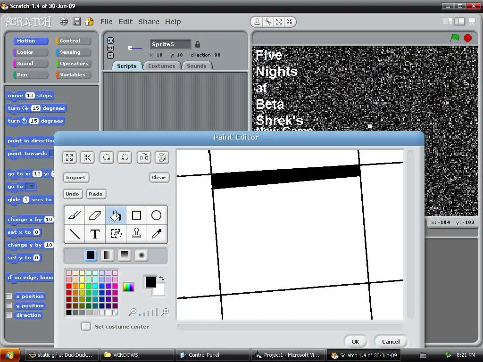Viewport: 483px width, 362px height.
Task: Select radial gradient fill mode
Action: click(x=142, y=255)
